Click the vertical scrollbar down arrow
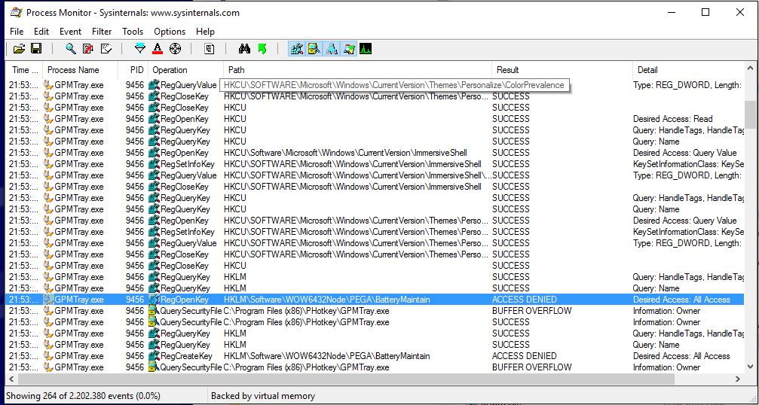759x405 pixels. click(x=751, y=367)
